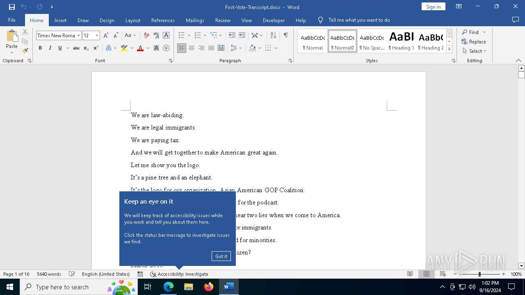Viewport: 525px width, 295px height.
Task: Toggle Print Layout view
Action: [x=426, y=274]
